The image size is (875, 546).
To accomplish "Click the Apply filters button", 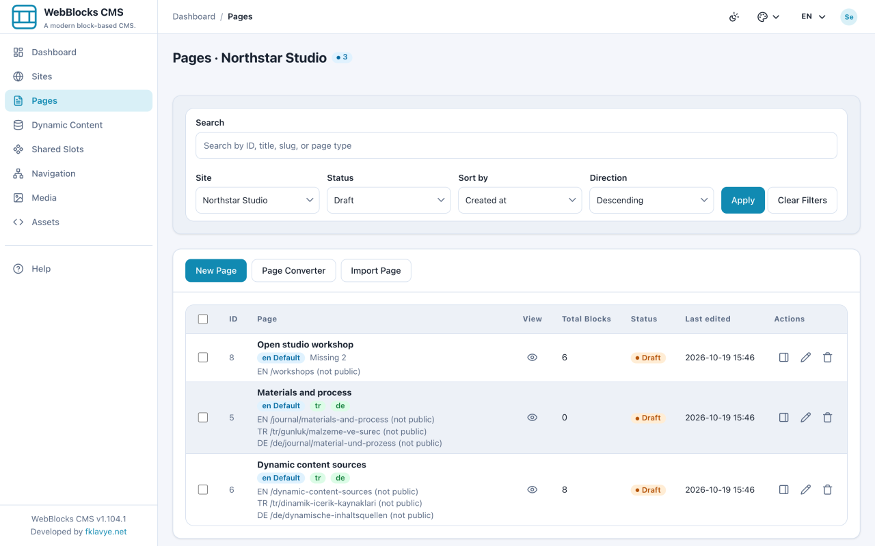I will 743,201.
